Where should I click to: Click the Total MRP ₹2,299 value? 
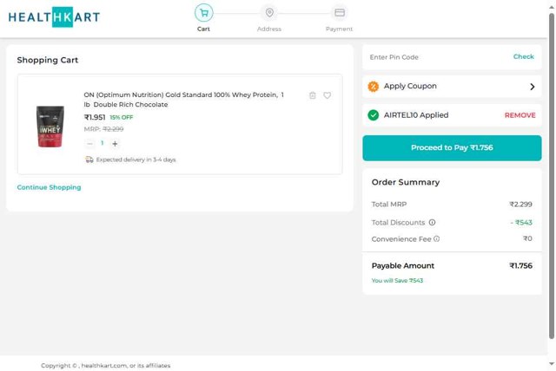520,205
